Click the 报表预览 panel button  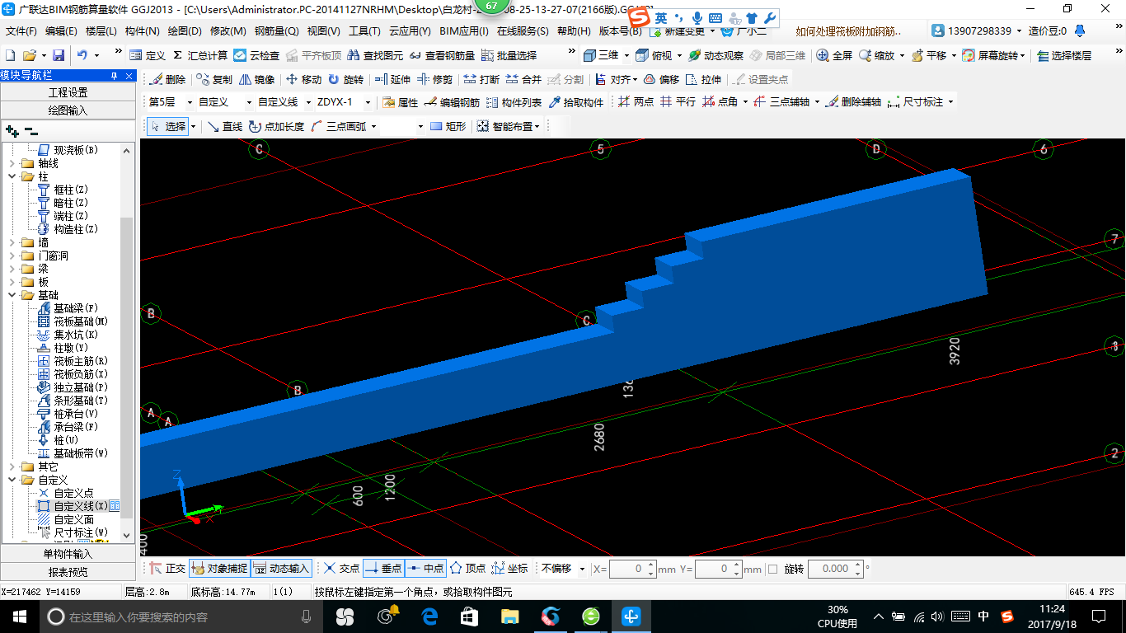click(x=68, y=571)
